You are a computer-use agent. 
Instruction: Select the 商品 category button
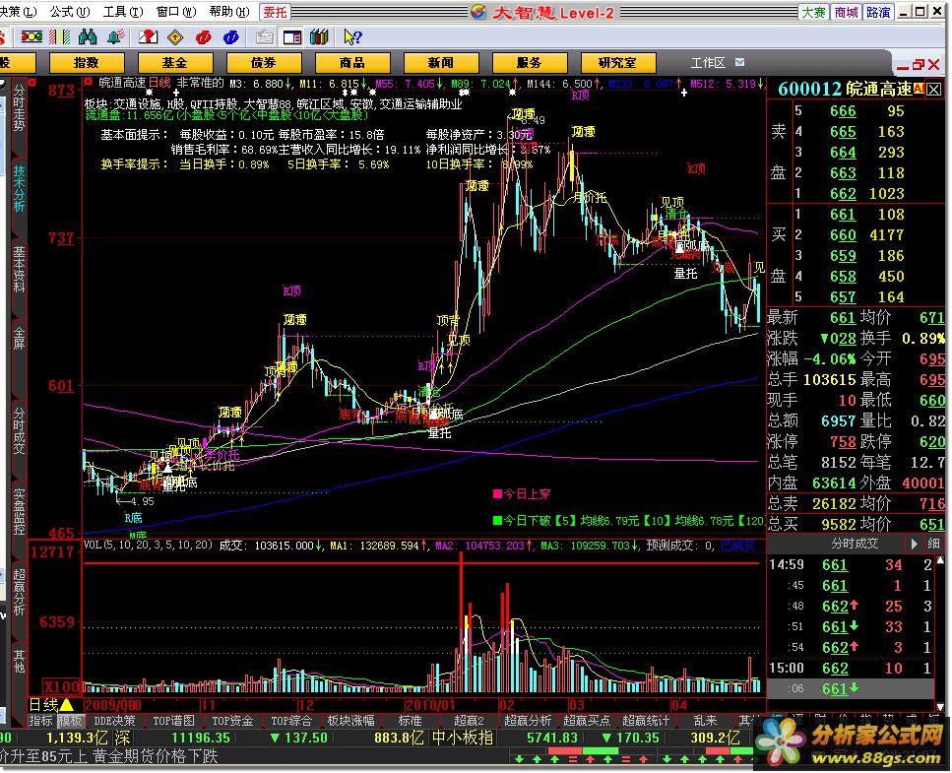[352, 63]
